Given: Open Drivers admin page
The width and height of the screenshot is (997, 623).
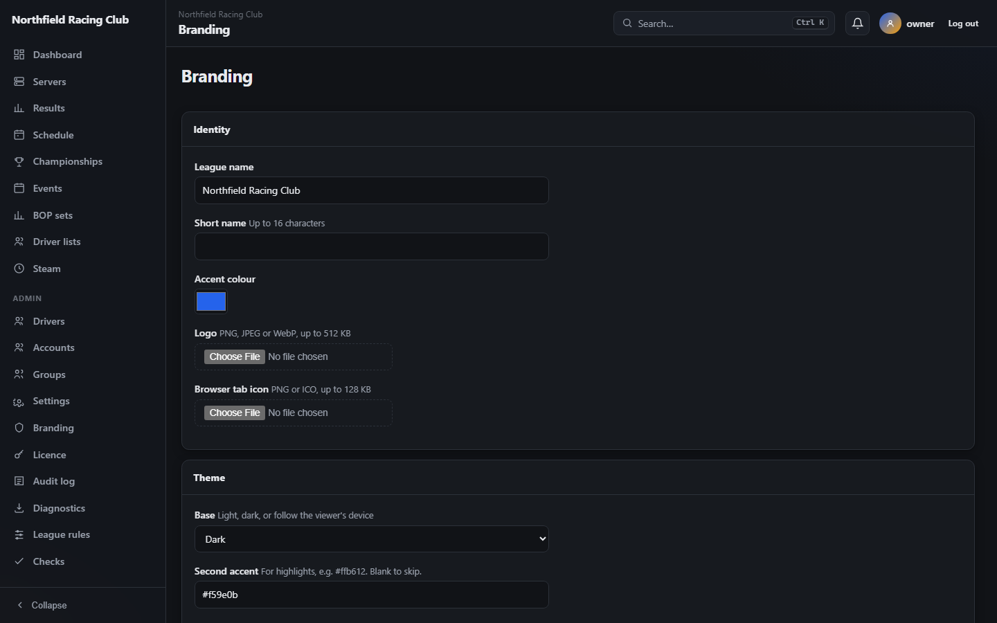Looking at the screenshot, I should click(48, 321).
